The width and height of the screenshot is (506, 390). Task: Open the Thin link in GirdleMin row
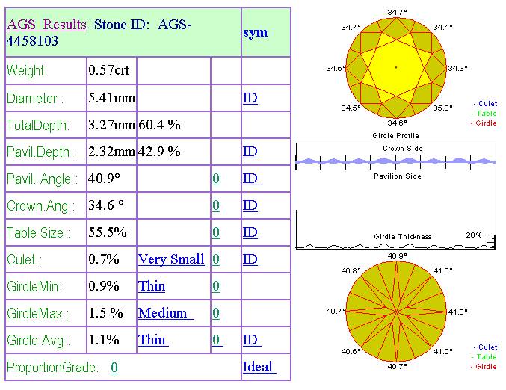152,286
